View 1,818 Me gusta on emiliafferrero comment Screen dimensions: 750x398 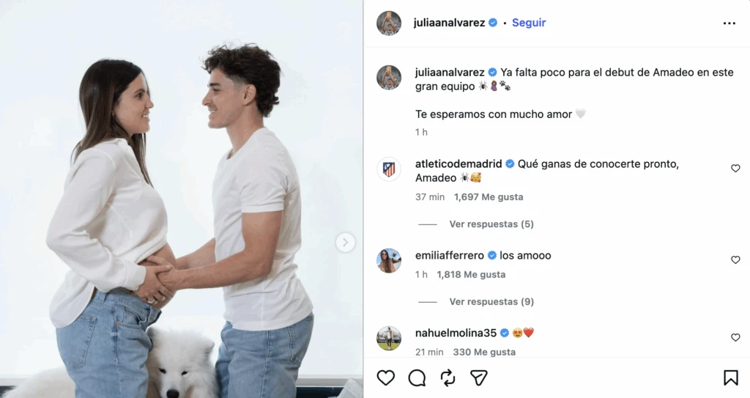point(471,274)
